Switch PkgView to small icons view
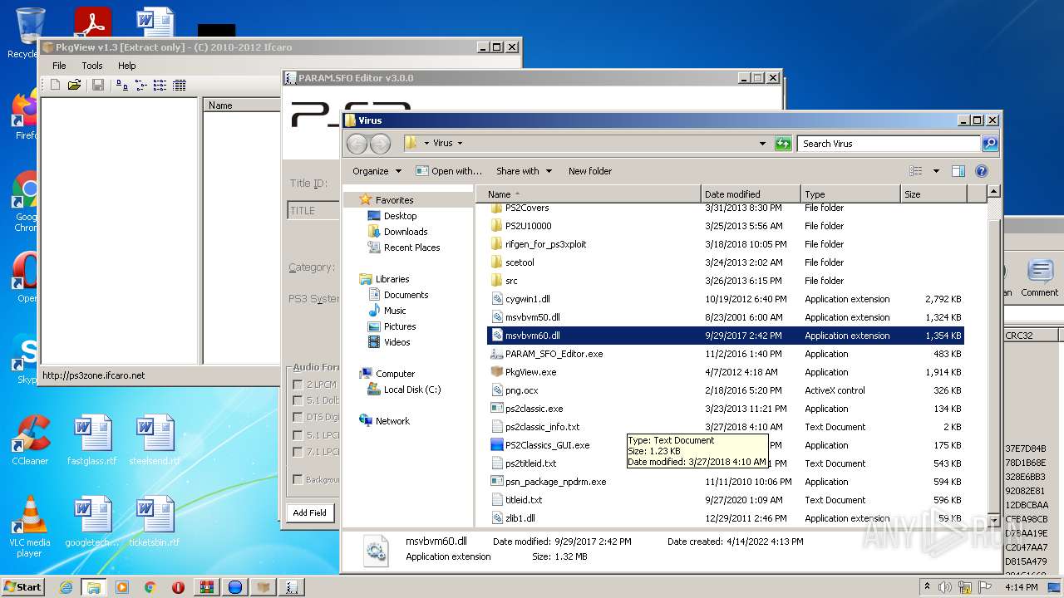 (140, 85)
